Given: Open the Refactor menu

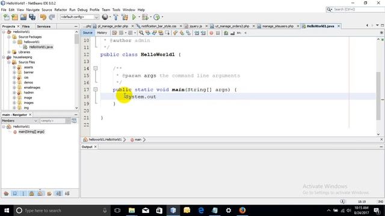Looking at the screenshot, I should [x=61, y=10].
